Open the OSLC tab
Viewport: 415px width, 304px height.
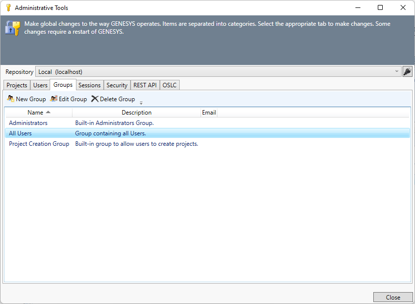(x=169, y=85)
